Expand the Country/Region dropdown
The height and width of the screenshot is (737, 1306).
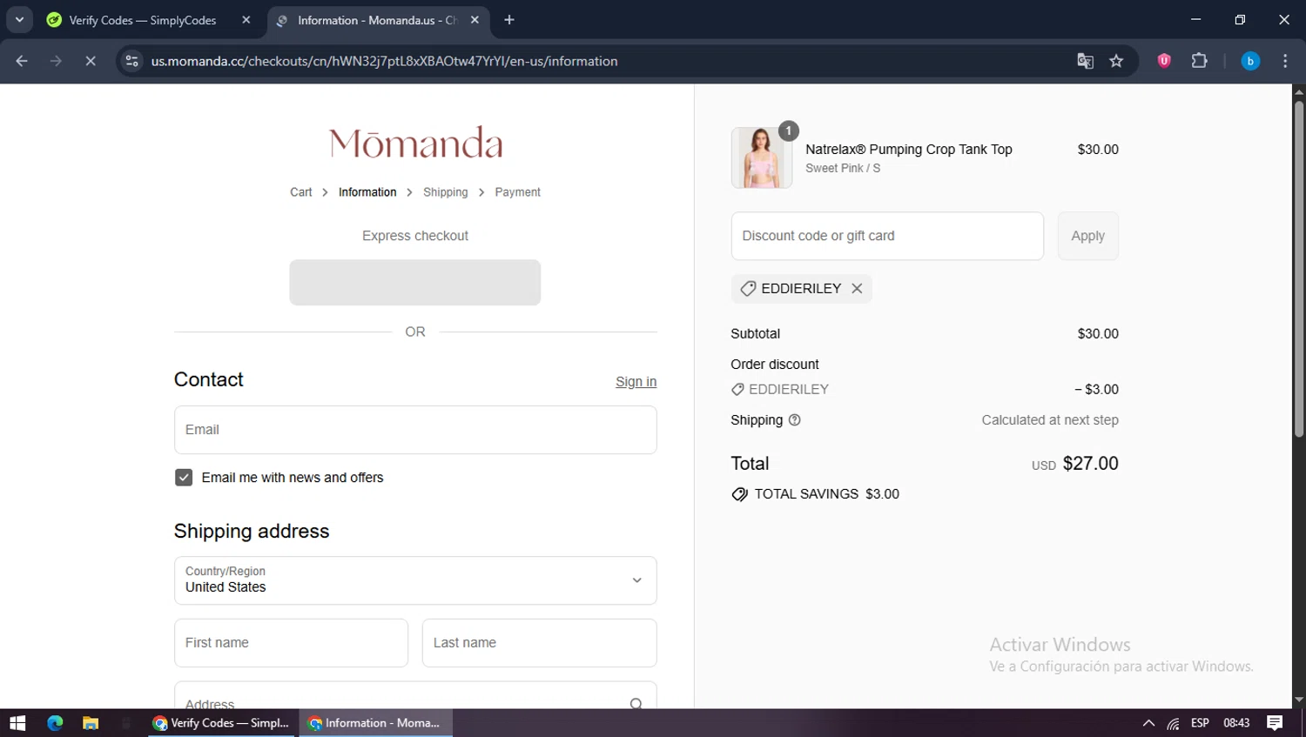point(415,580)
